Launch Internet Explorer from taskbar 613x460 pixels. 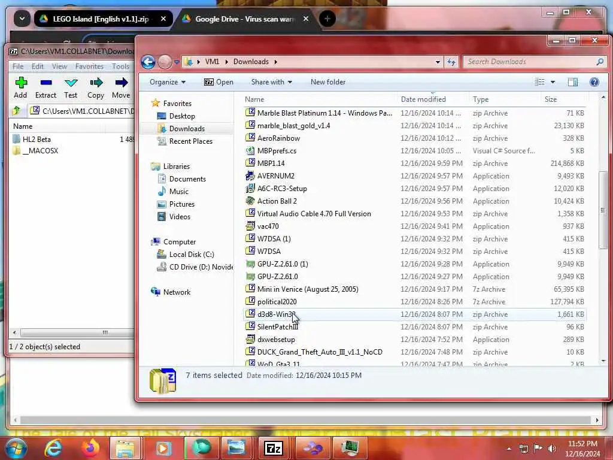pyautogui.click(x=53, y=448)
